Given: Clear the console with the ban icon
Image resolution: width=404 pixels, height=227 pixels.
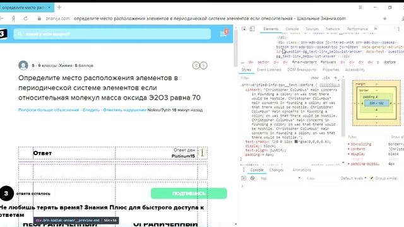Looking at the screenshot, I should click(252, 178).
